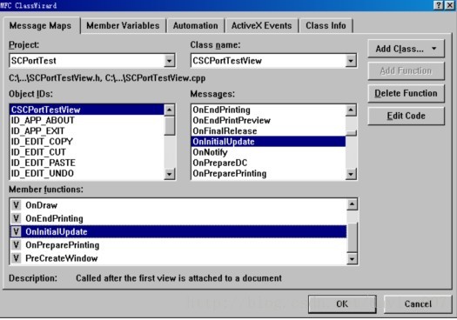Click Messages list scrollbar thumb
This screenshot has width=457, height=320.
point(351,133)
